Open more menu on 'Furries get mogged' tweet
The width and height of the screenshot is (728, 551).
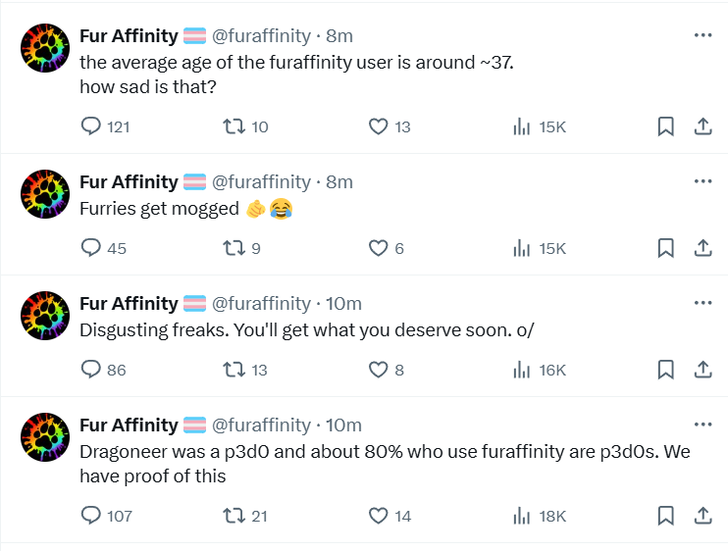point(702,181)
